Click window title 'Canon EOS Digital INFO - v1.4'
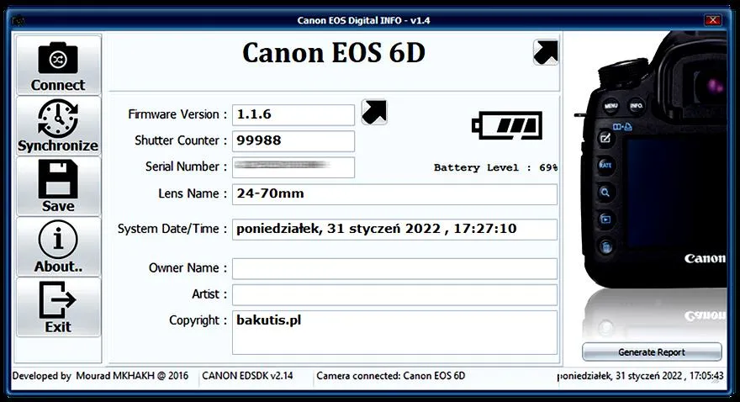Image resolution: width=740 pixels, height=402 pixels. pos(363,21)
